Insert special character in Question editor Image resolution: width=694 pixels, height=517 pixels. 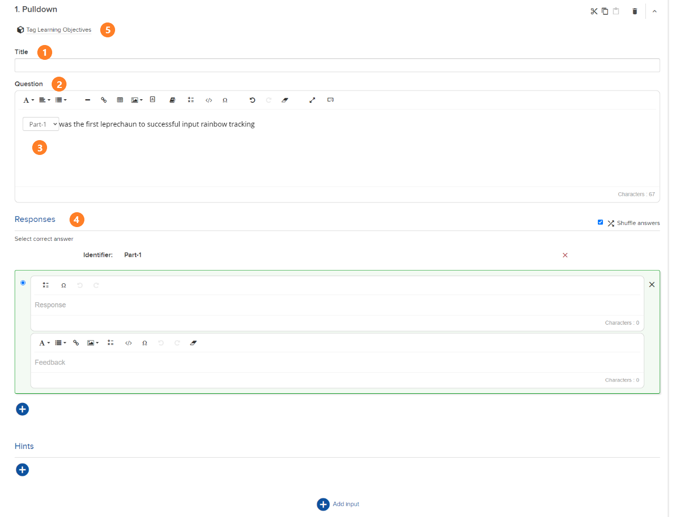pyautogui.click(x=225, y=100)
